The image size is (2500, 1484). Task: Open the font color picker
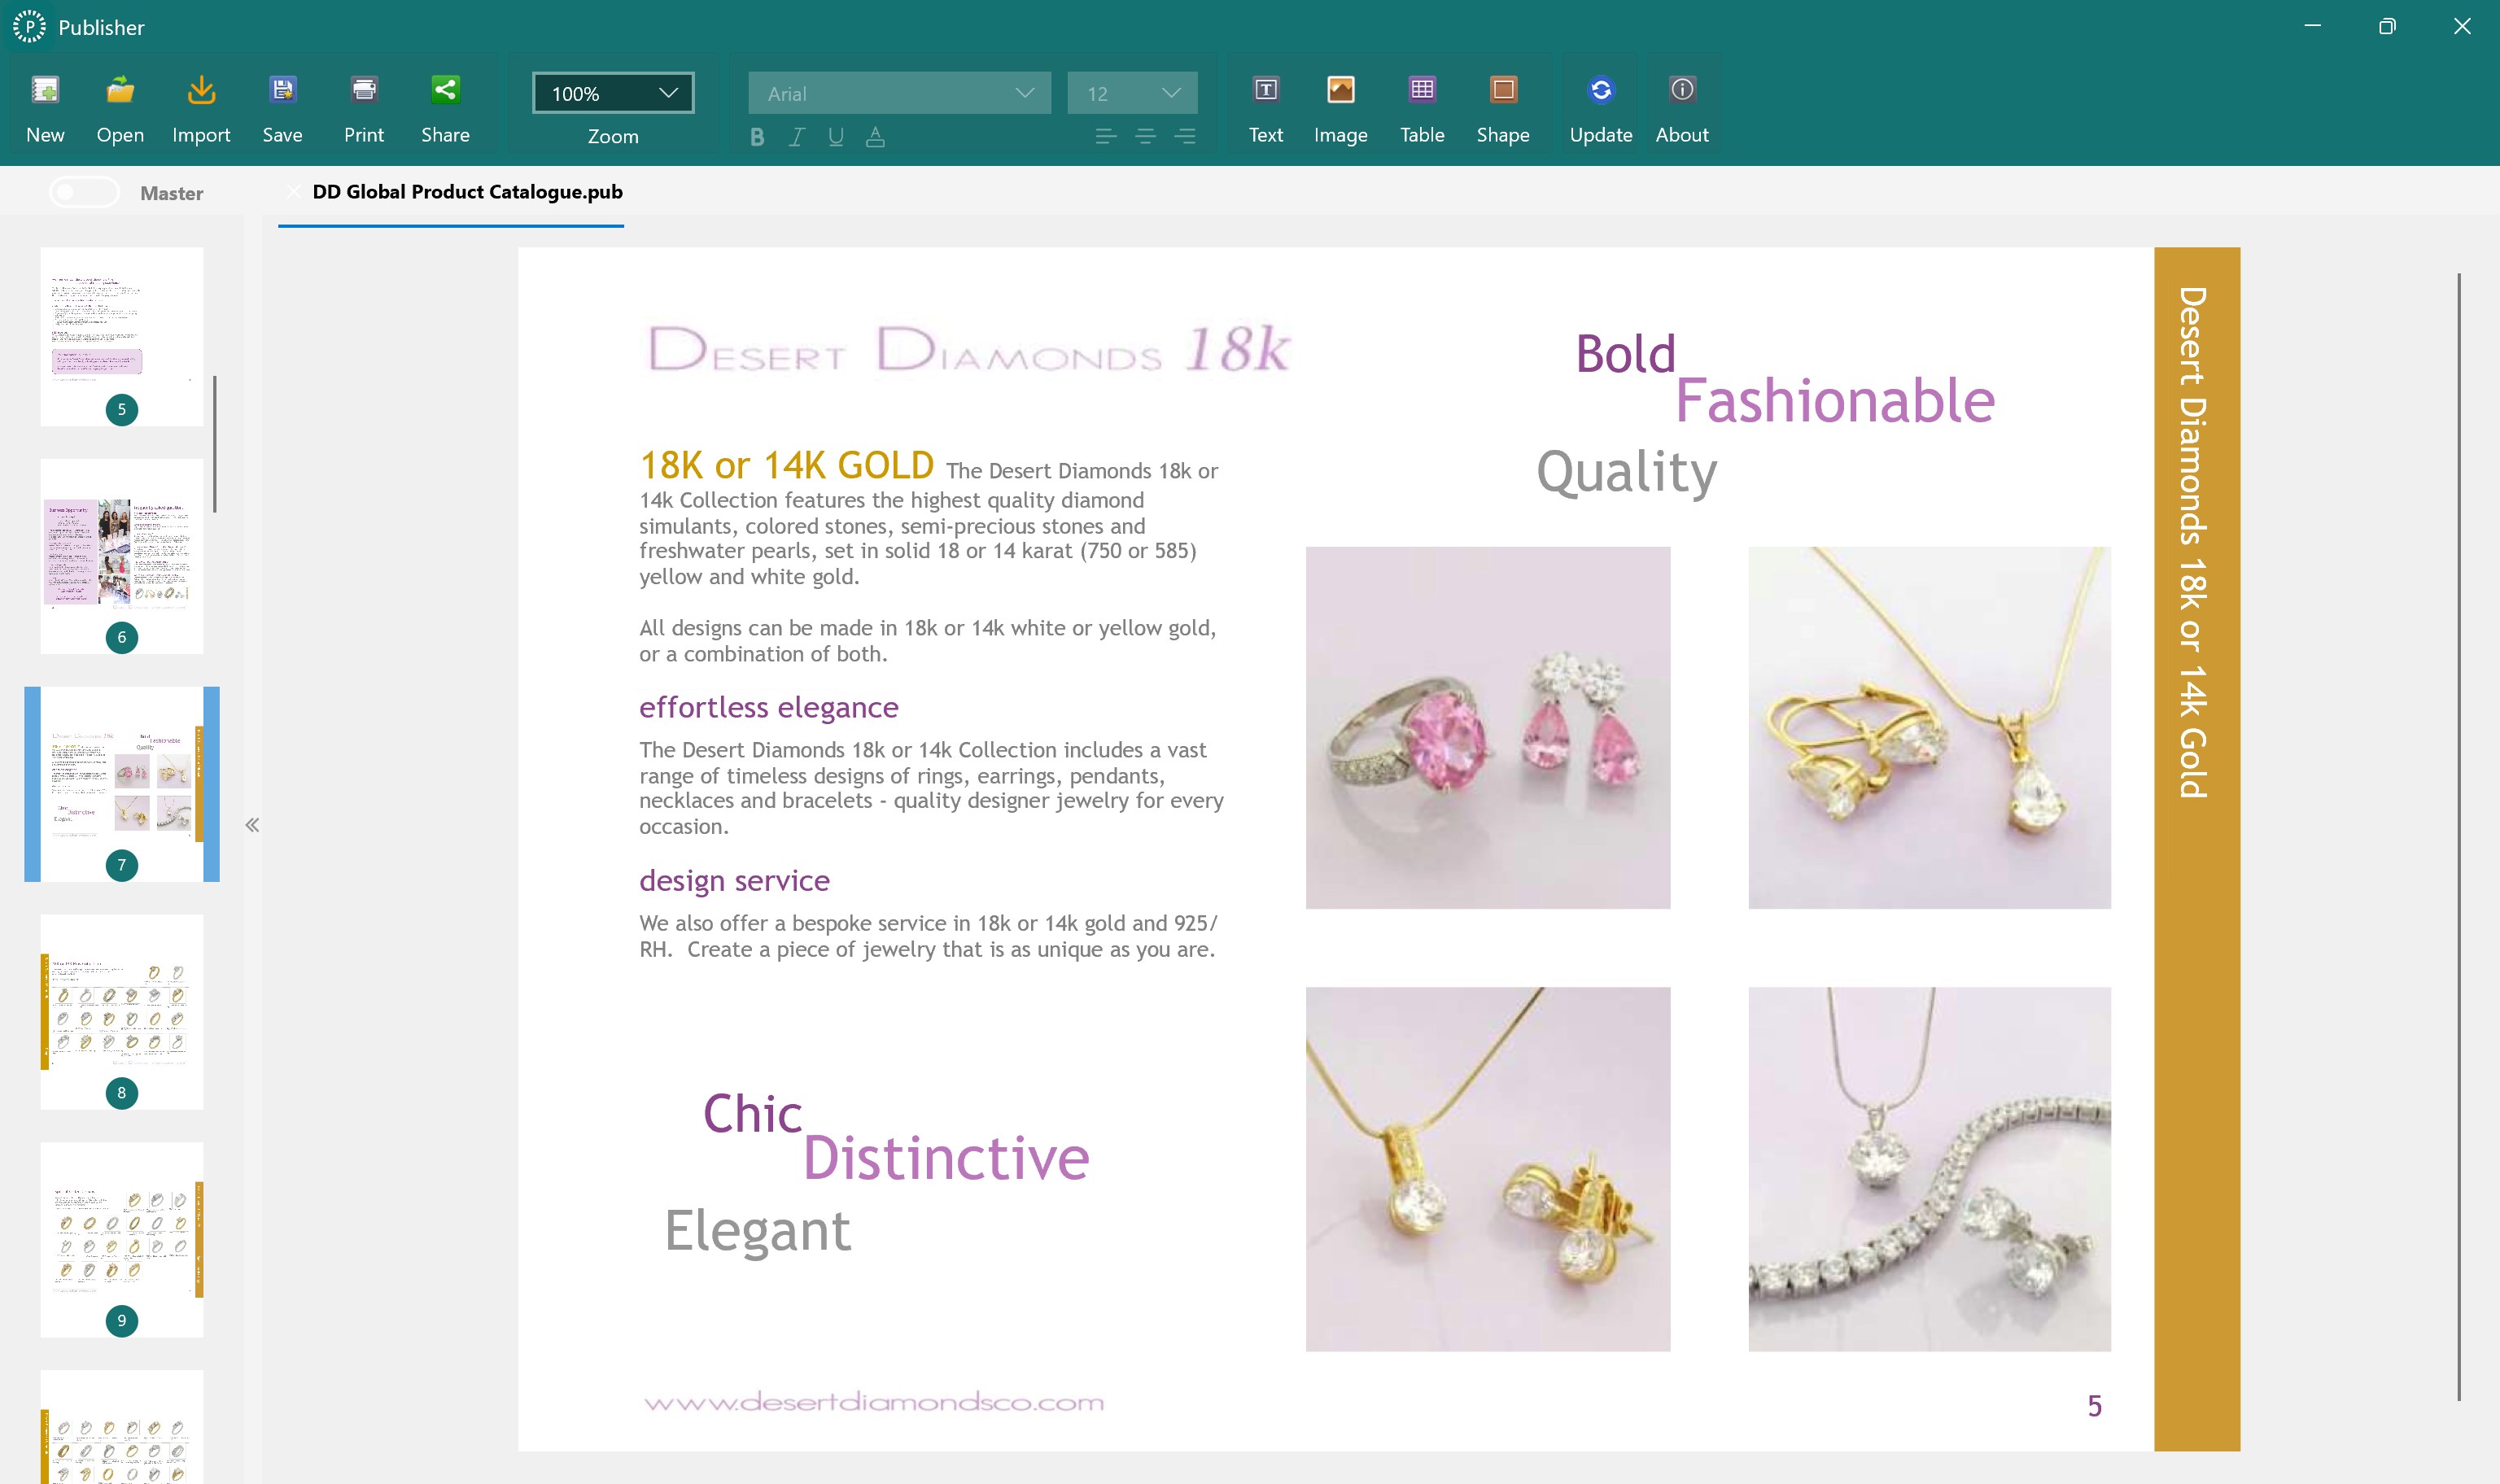pyautogui.click(x=875, y=137)
